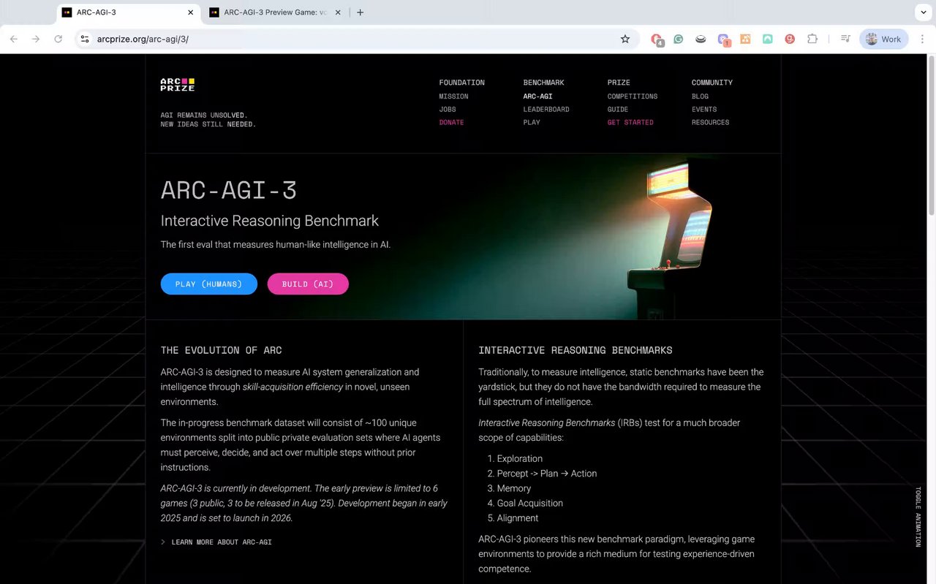Open the Mission link under Foundation
This screenshot has width=936, height=584.
tap(453, 96)
